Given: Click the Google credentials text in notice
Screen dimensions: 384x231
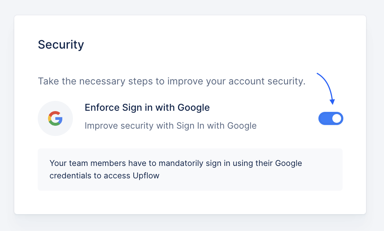Looking at the screenshot, I should pos(288,163).
